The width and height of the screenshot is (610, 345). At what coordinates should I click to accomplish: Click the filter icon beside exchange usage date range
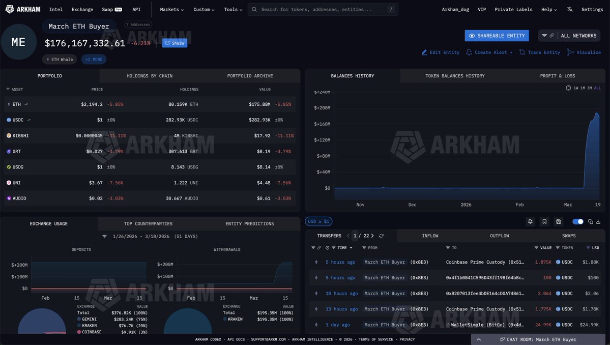tap(104, 236)
